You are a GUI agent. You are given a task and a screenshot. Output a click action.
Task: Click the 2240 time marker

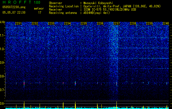[x=166, y=23]
